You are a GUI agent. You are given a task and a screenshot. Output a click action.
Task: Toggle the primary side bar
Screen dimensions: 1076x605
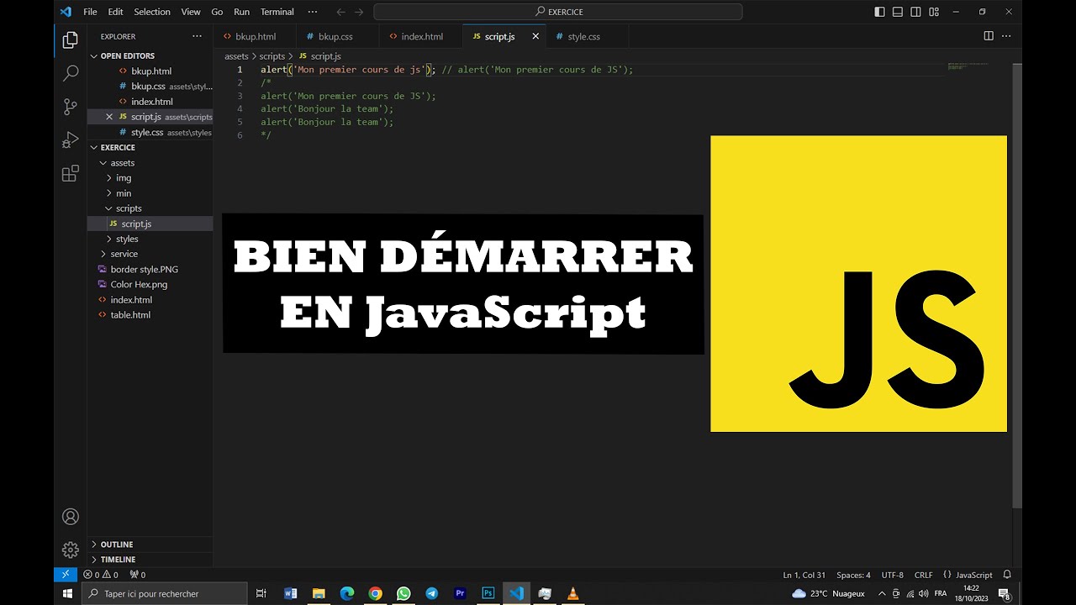pos(879,12)
